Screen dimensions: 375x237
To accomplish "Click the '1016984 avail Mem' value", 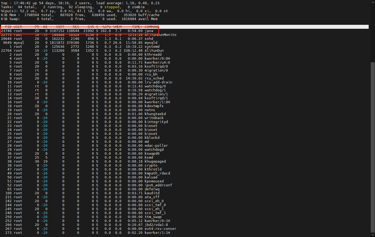I will (139, 19).
